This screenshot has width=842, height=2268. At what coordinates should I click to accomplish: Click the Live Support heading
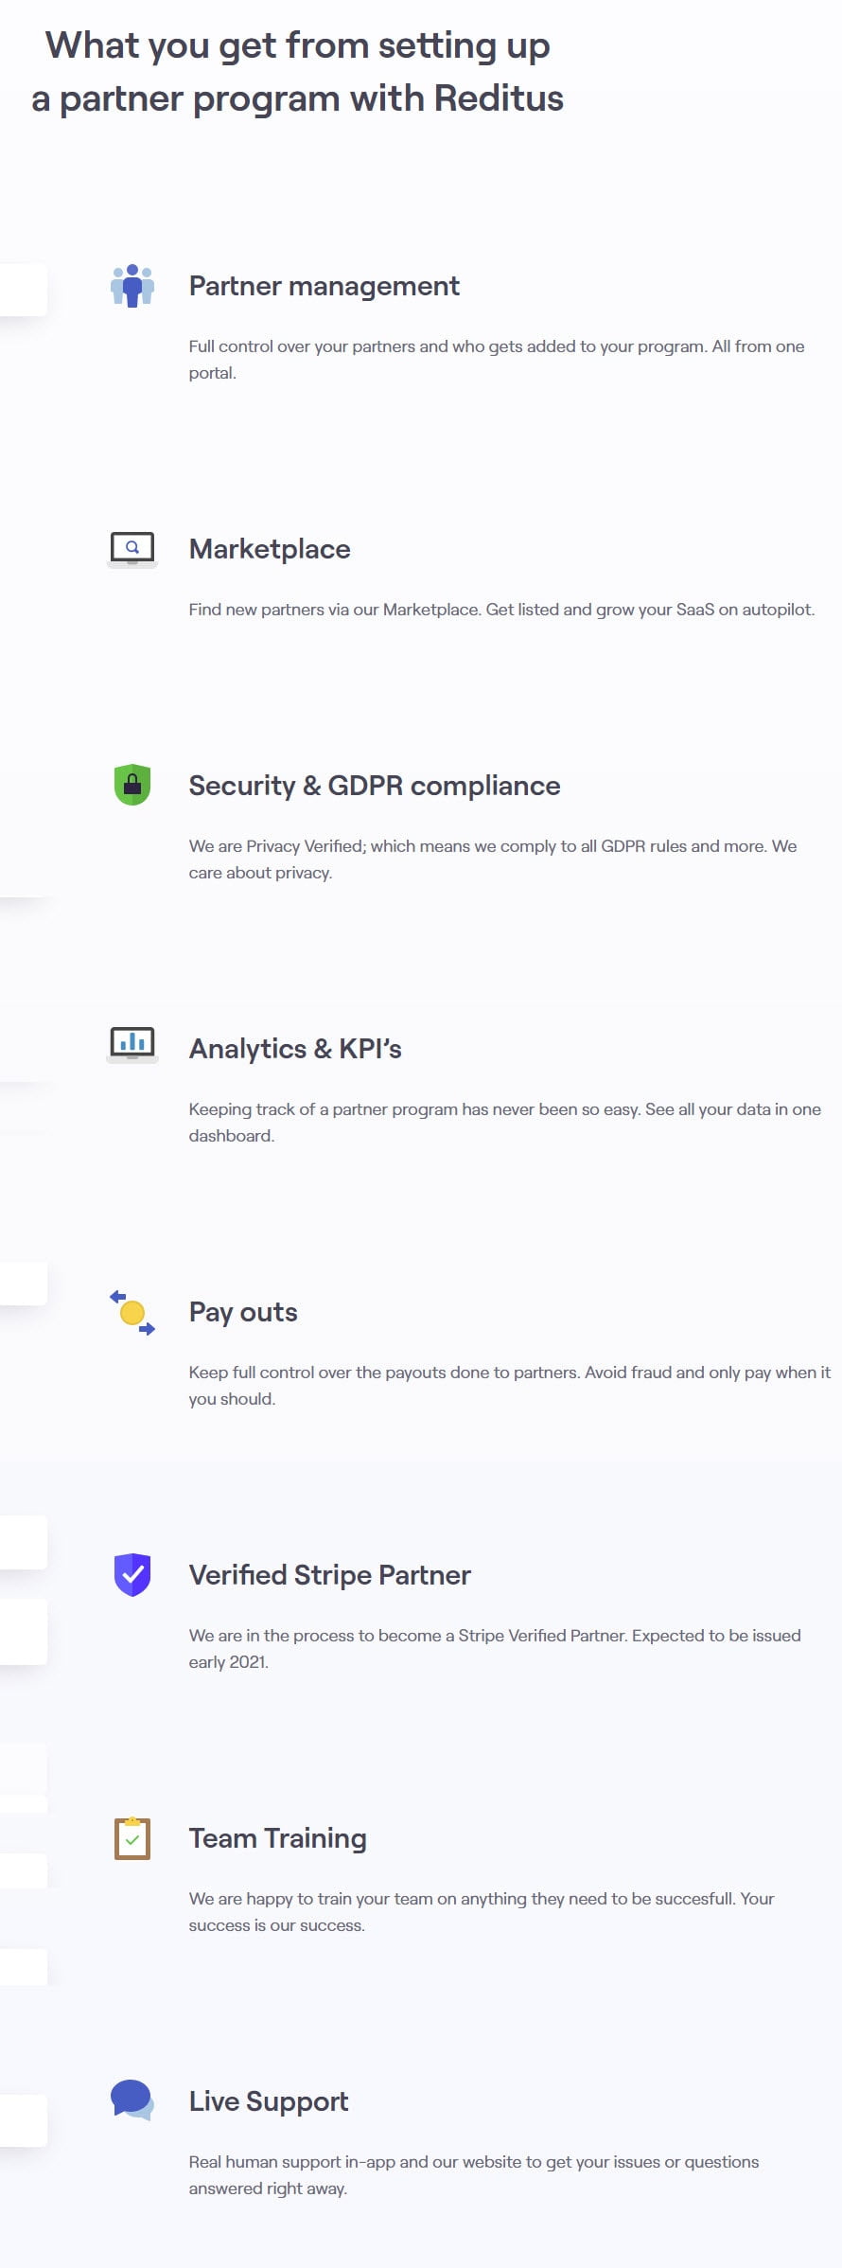(x=269, y=2101)
